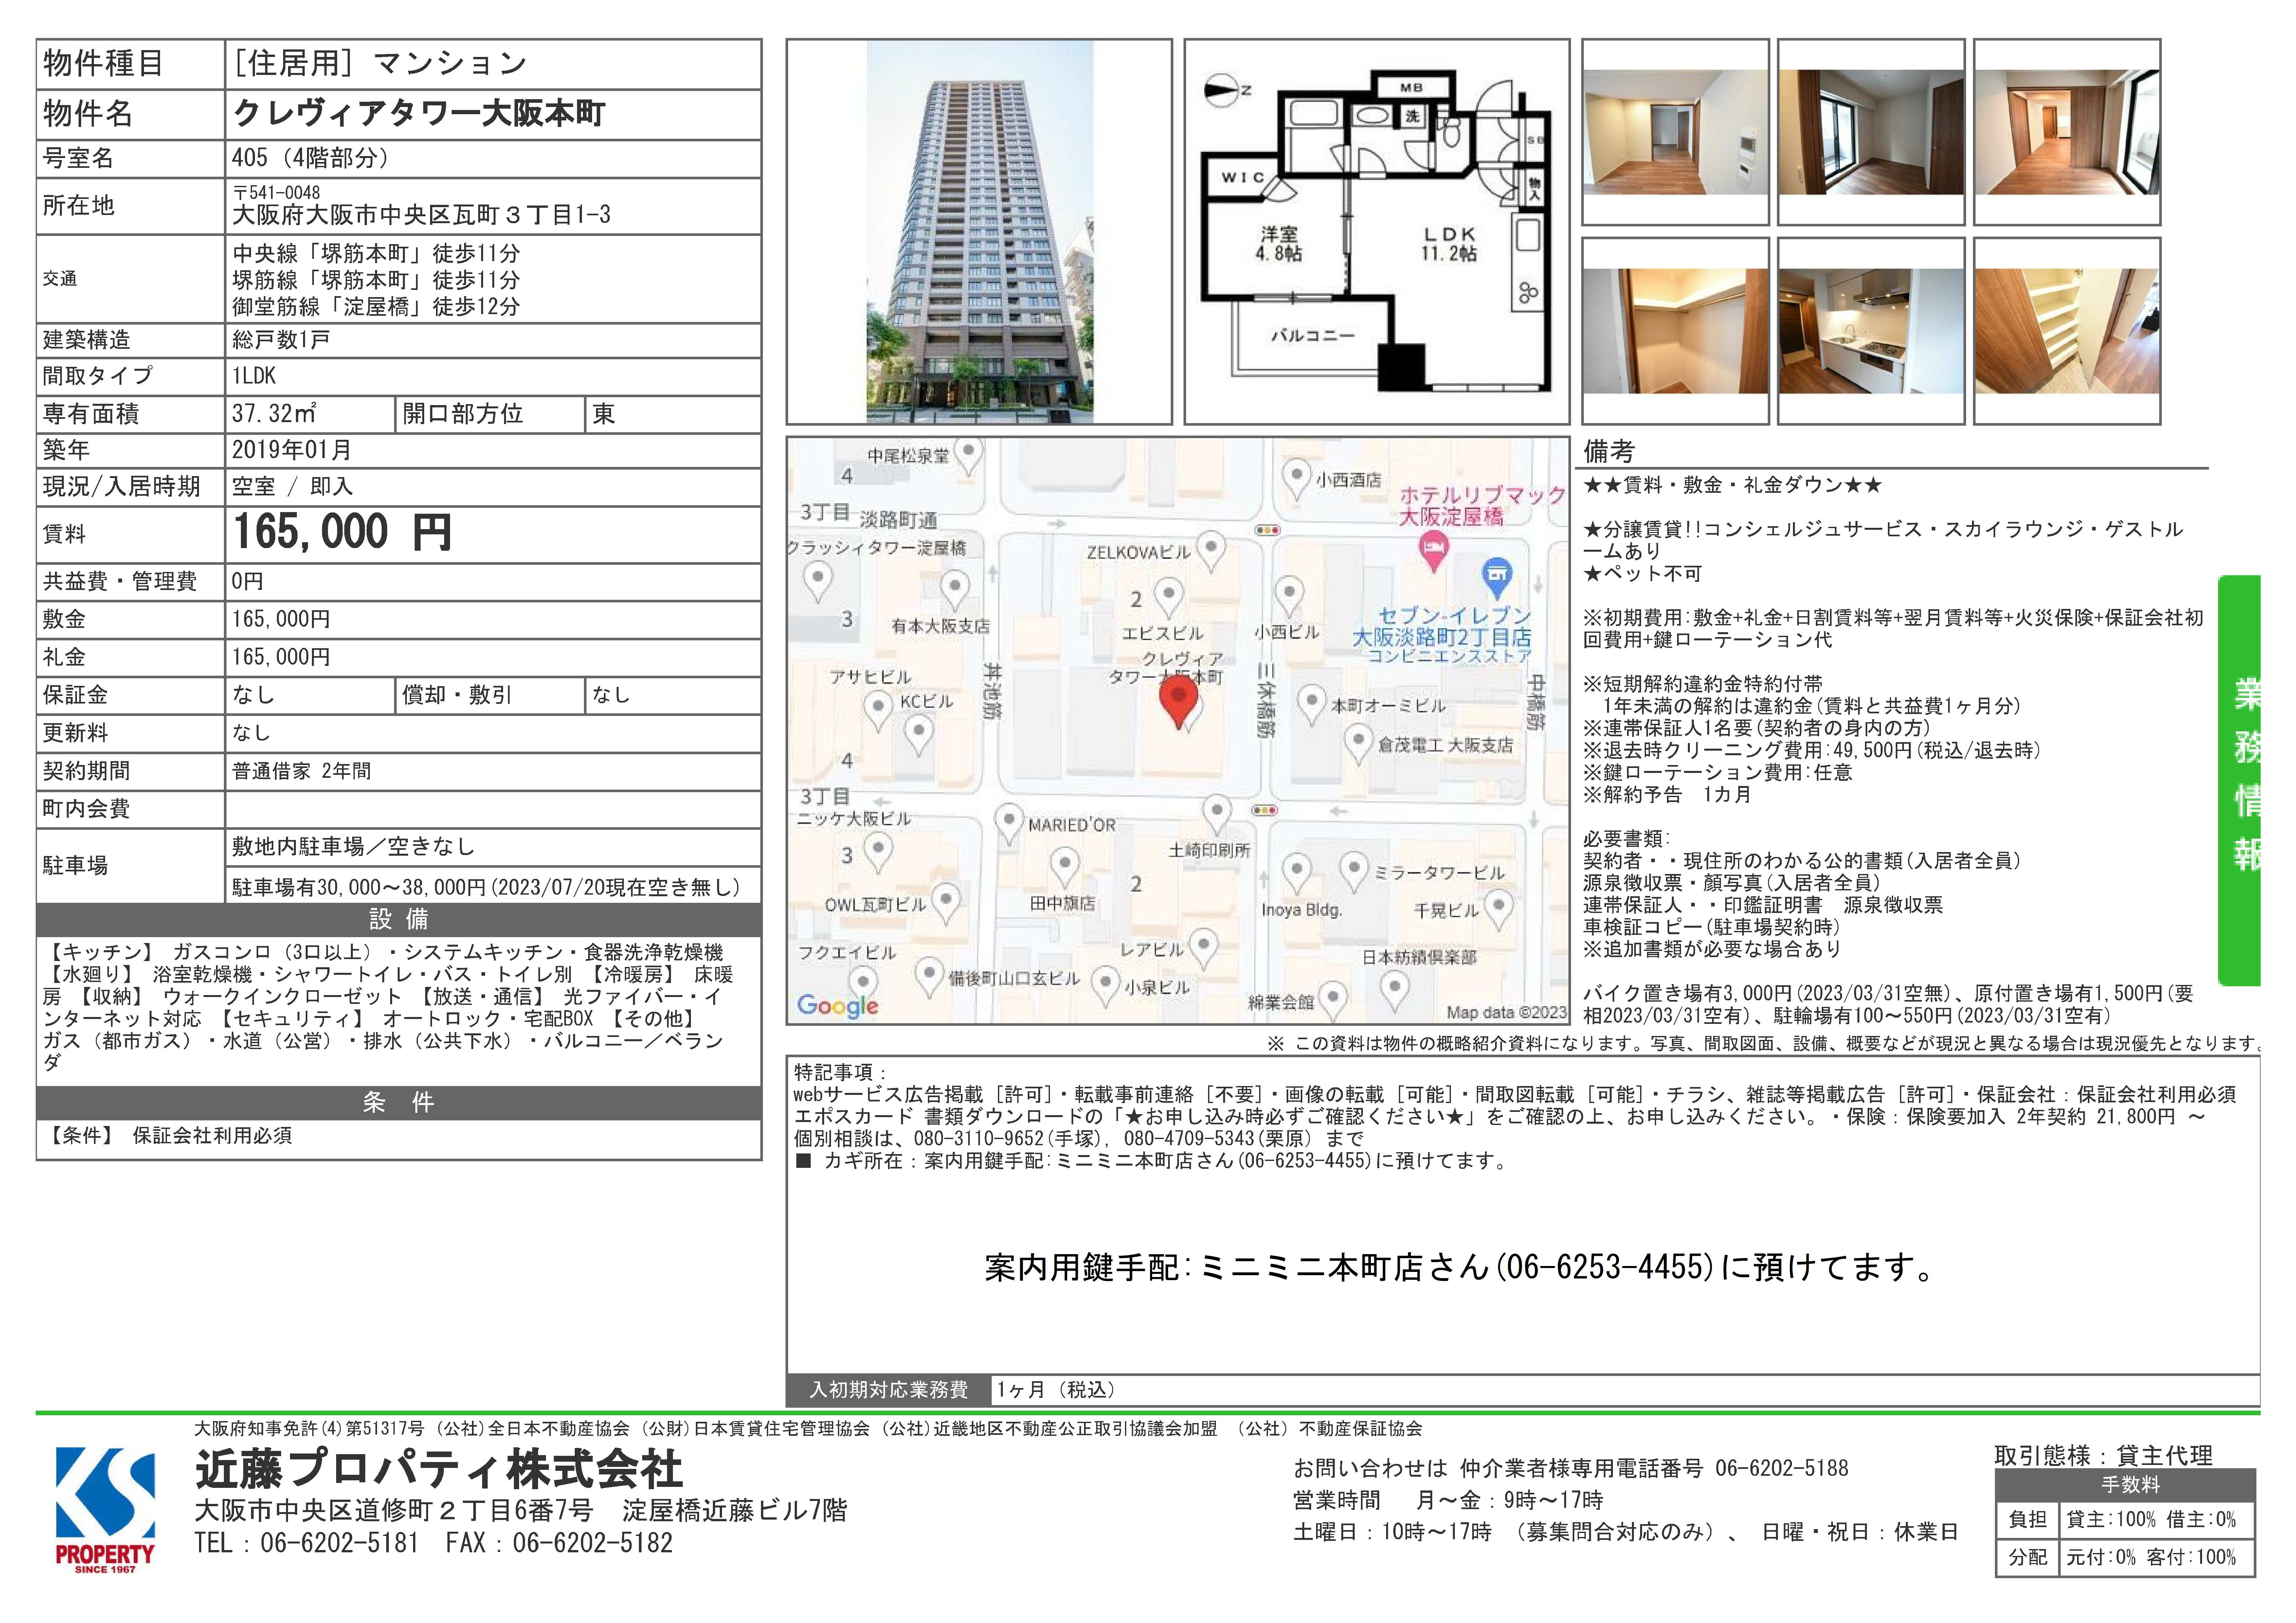2296x1623 pixels.
Task: Click the 中尾松泉堂 map marker
Action: (x=968, y=456)
